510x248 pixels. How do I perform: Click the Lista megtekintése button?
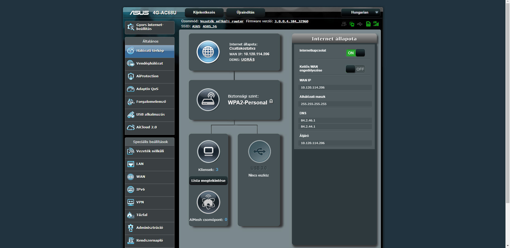coord(208,180)
